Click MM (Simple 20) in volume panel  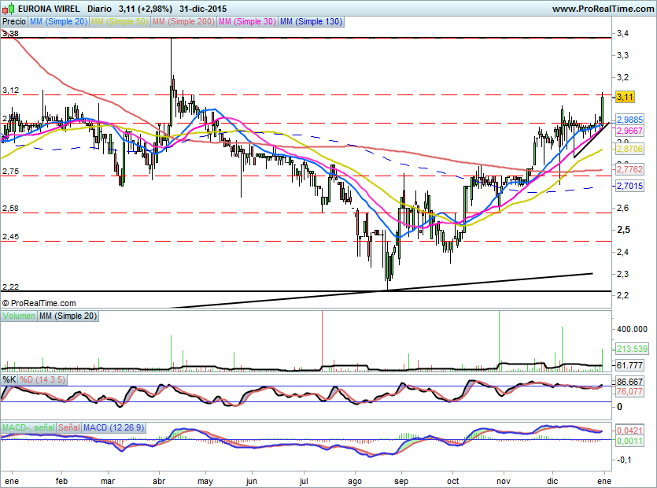coord(66,316)
